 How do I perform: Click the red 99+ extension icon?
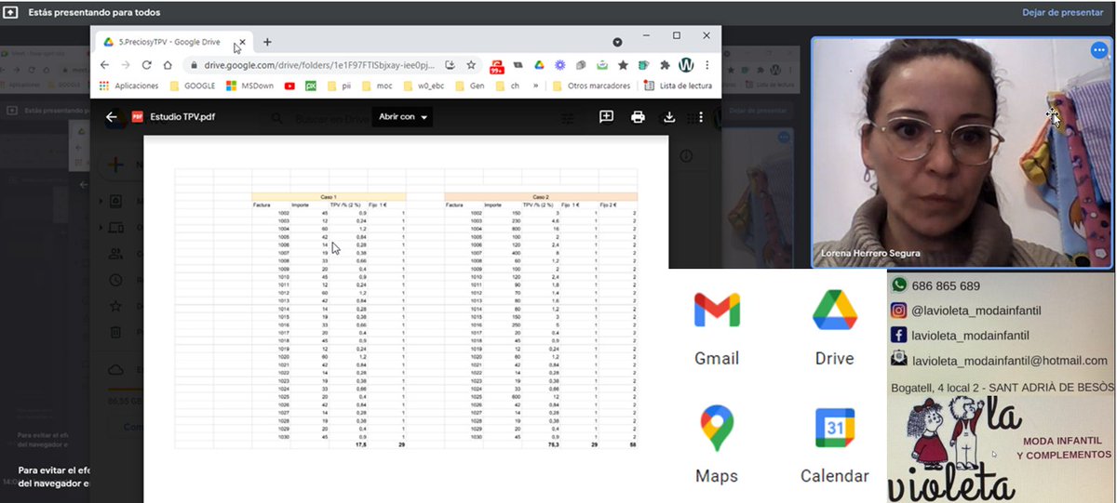tap(496, 66)
